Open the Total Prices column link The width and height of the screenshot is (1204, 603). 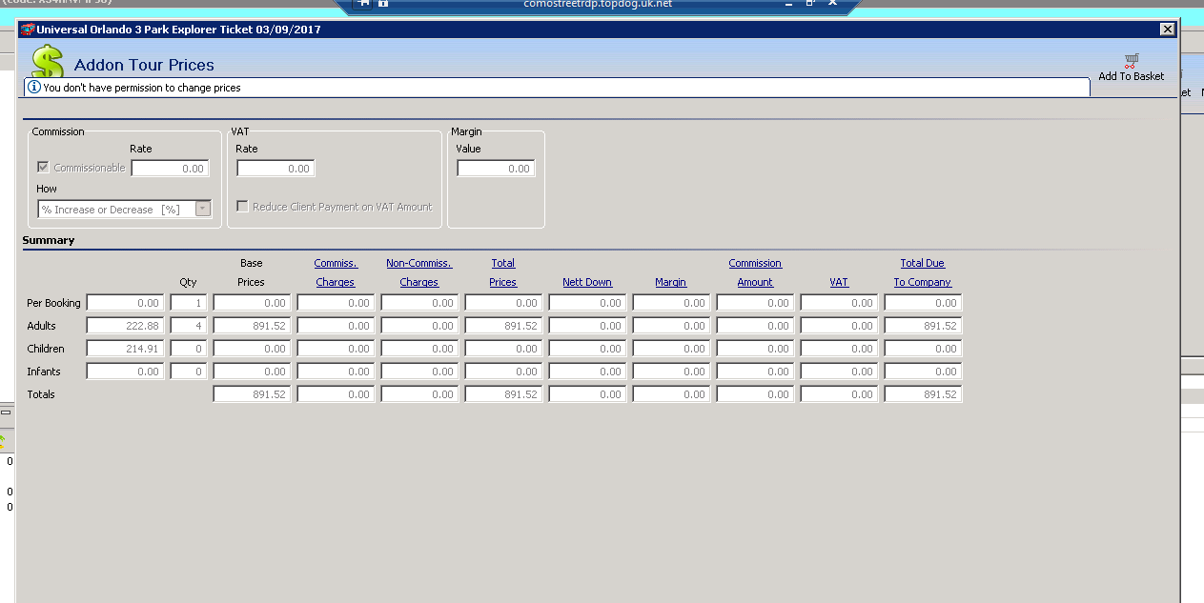tap(503, 272)
